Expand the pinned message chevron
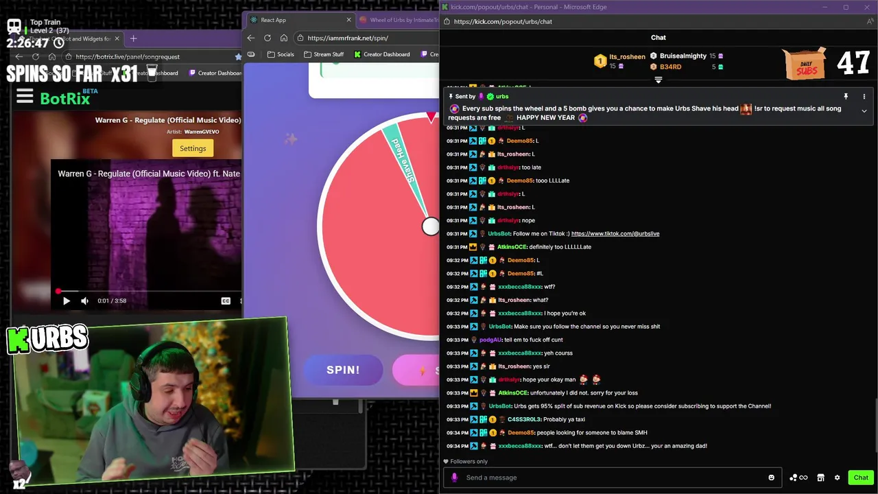Viewport: 878px width, 494px height. tap(864, 111)
